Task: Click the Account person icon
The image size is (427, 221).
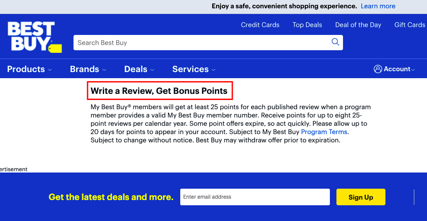Action: coord(378,69)
